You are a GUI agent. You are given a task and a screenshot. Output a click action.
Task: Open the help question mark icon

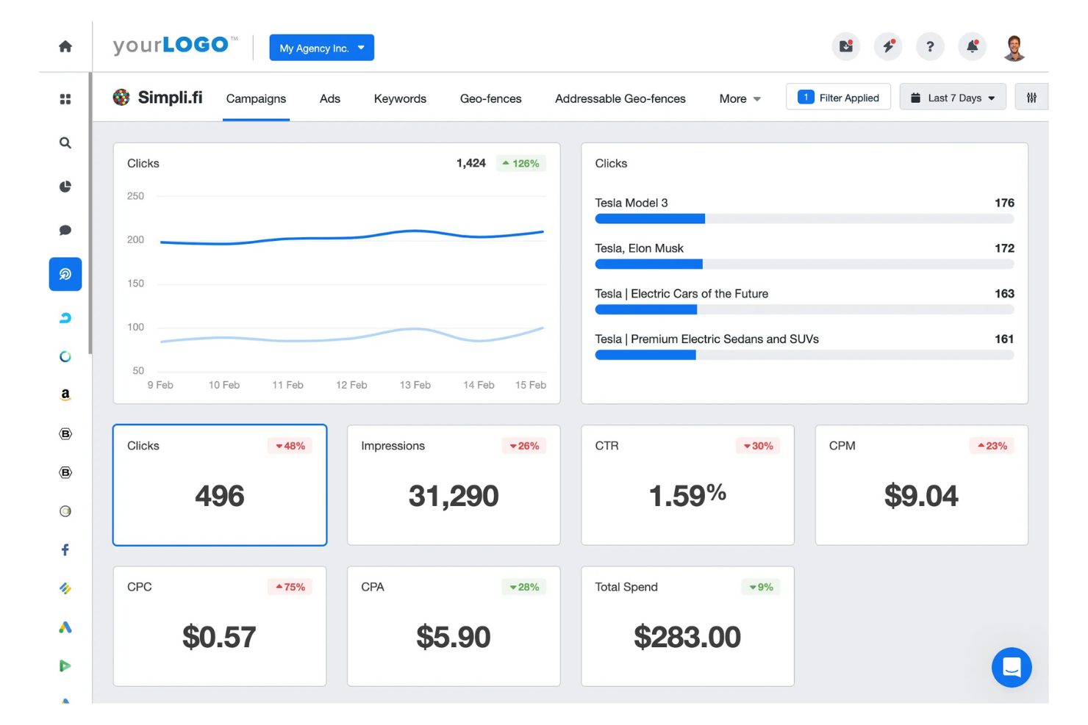pyautogui.click(x=930, y=46)
